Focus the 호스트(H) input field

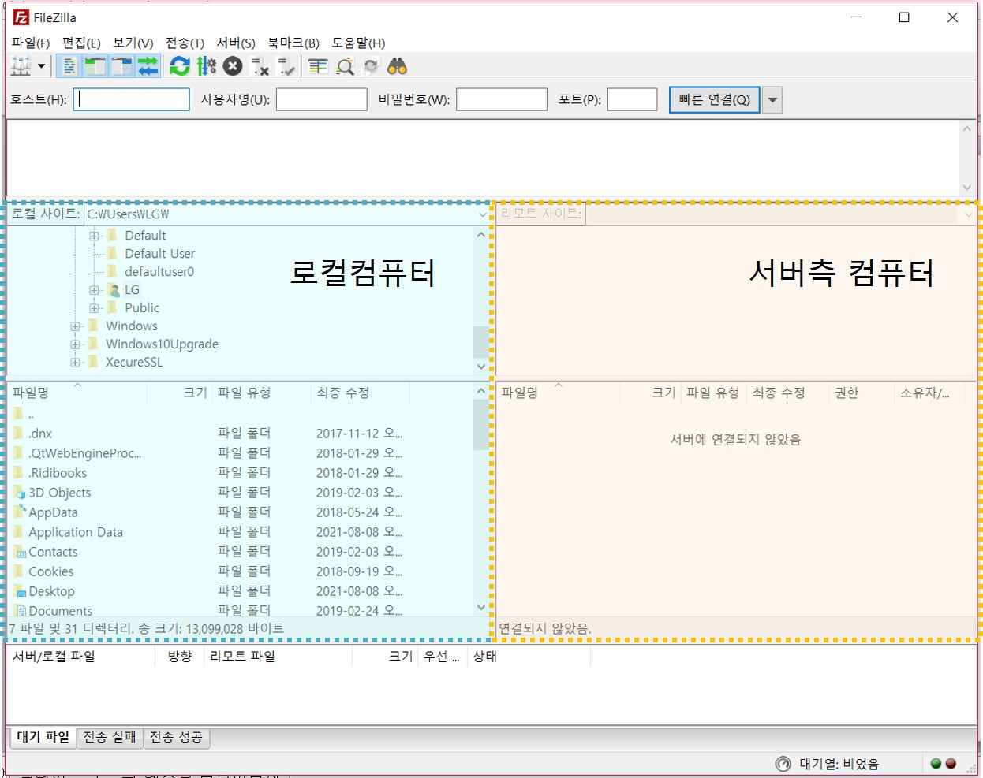(132, 99)
